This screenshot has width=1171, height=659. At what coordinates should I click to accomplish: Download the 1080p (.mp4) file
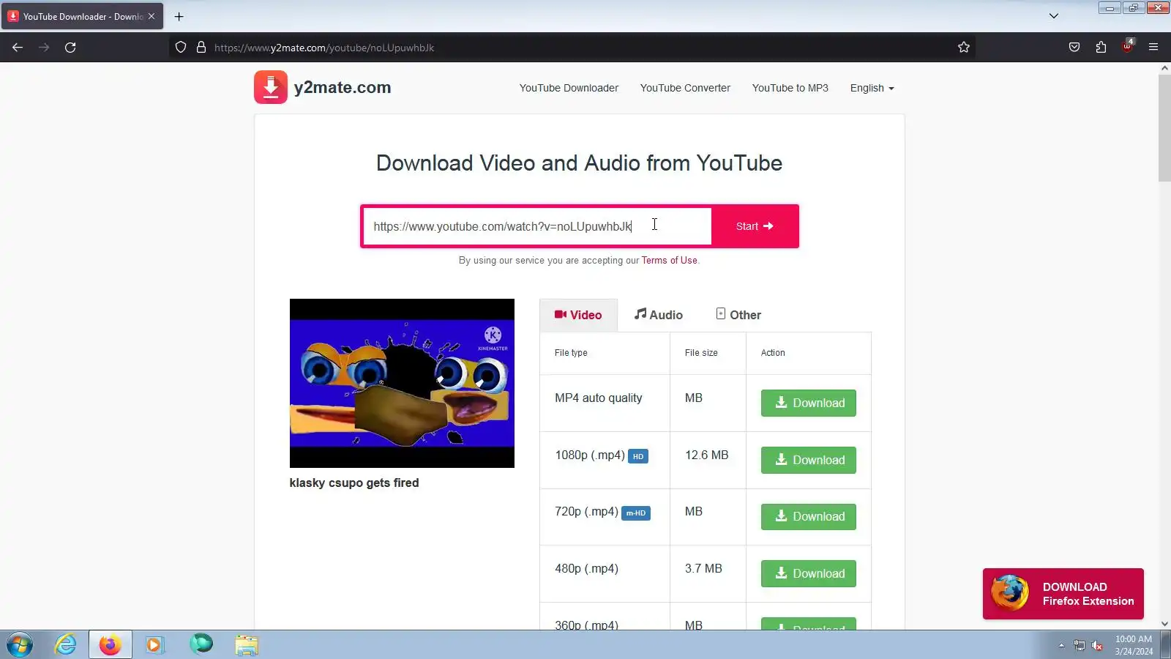pos(808,460)
